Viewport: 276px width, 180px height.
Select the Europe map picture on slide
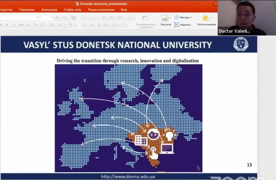tap(128, 118)
